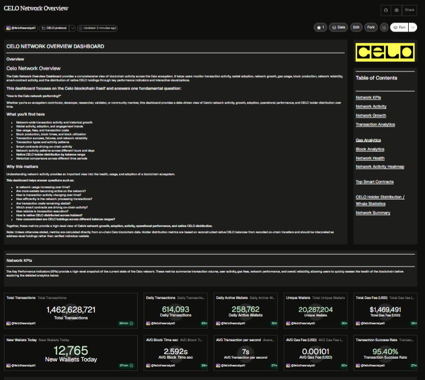This screenshot has height=380, width=425.
Task: Open author avatar on AVG Transaction per second card
Action: pos(218,365)
